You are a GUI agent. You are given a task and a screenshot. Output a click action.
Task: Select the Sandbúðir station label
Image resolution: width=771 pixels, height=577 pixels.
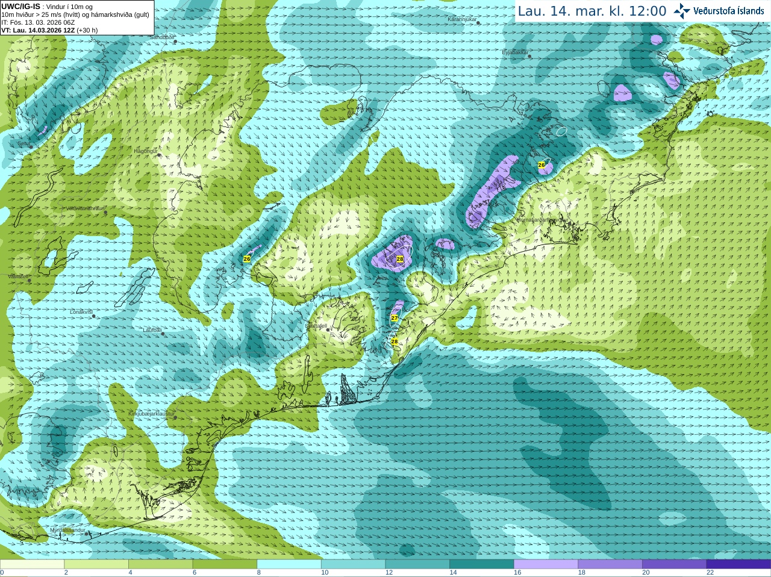pos(162,37)
